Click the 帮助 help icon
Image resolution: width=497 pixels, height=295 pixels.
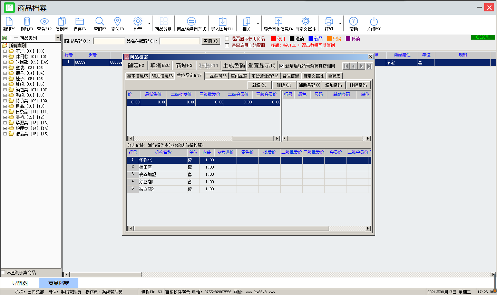[353, 22]
